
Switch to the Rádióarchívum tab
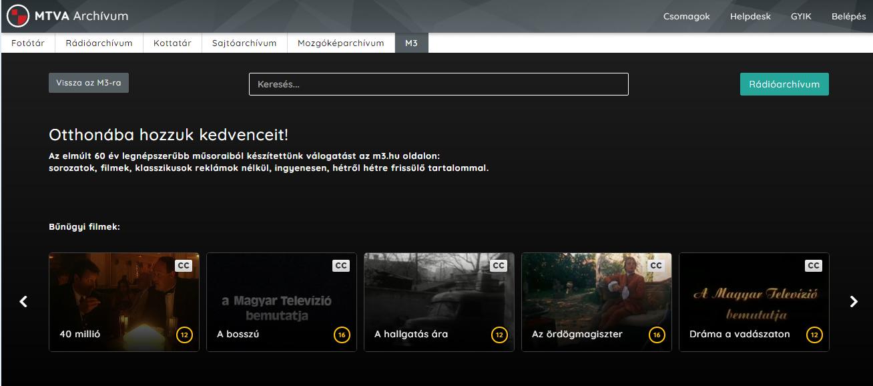click(99, 43)
